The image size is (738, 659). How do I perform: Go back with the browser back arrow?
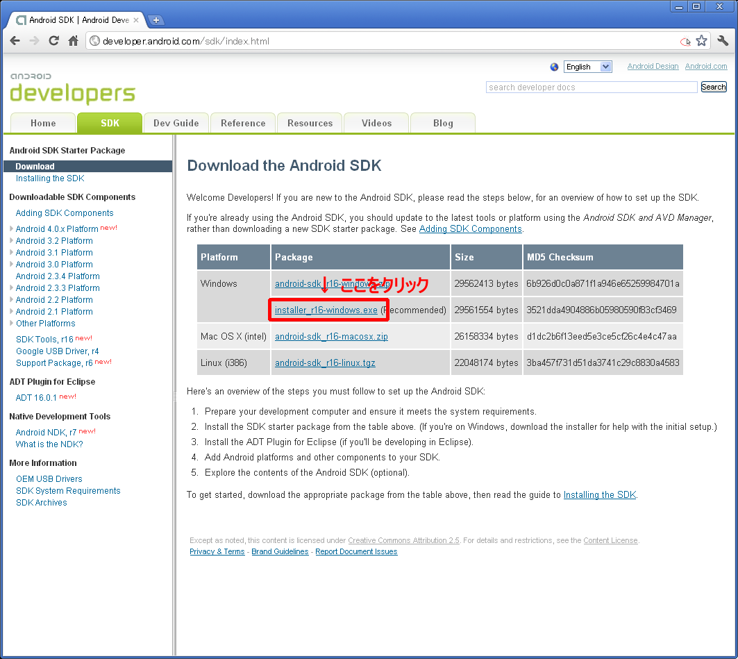[15, 41]
